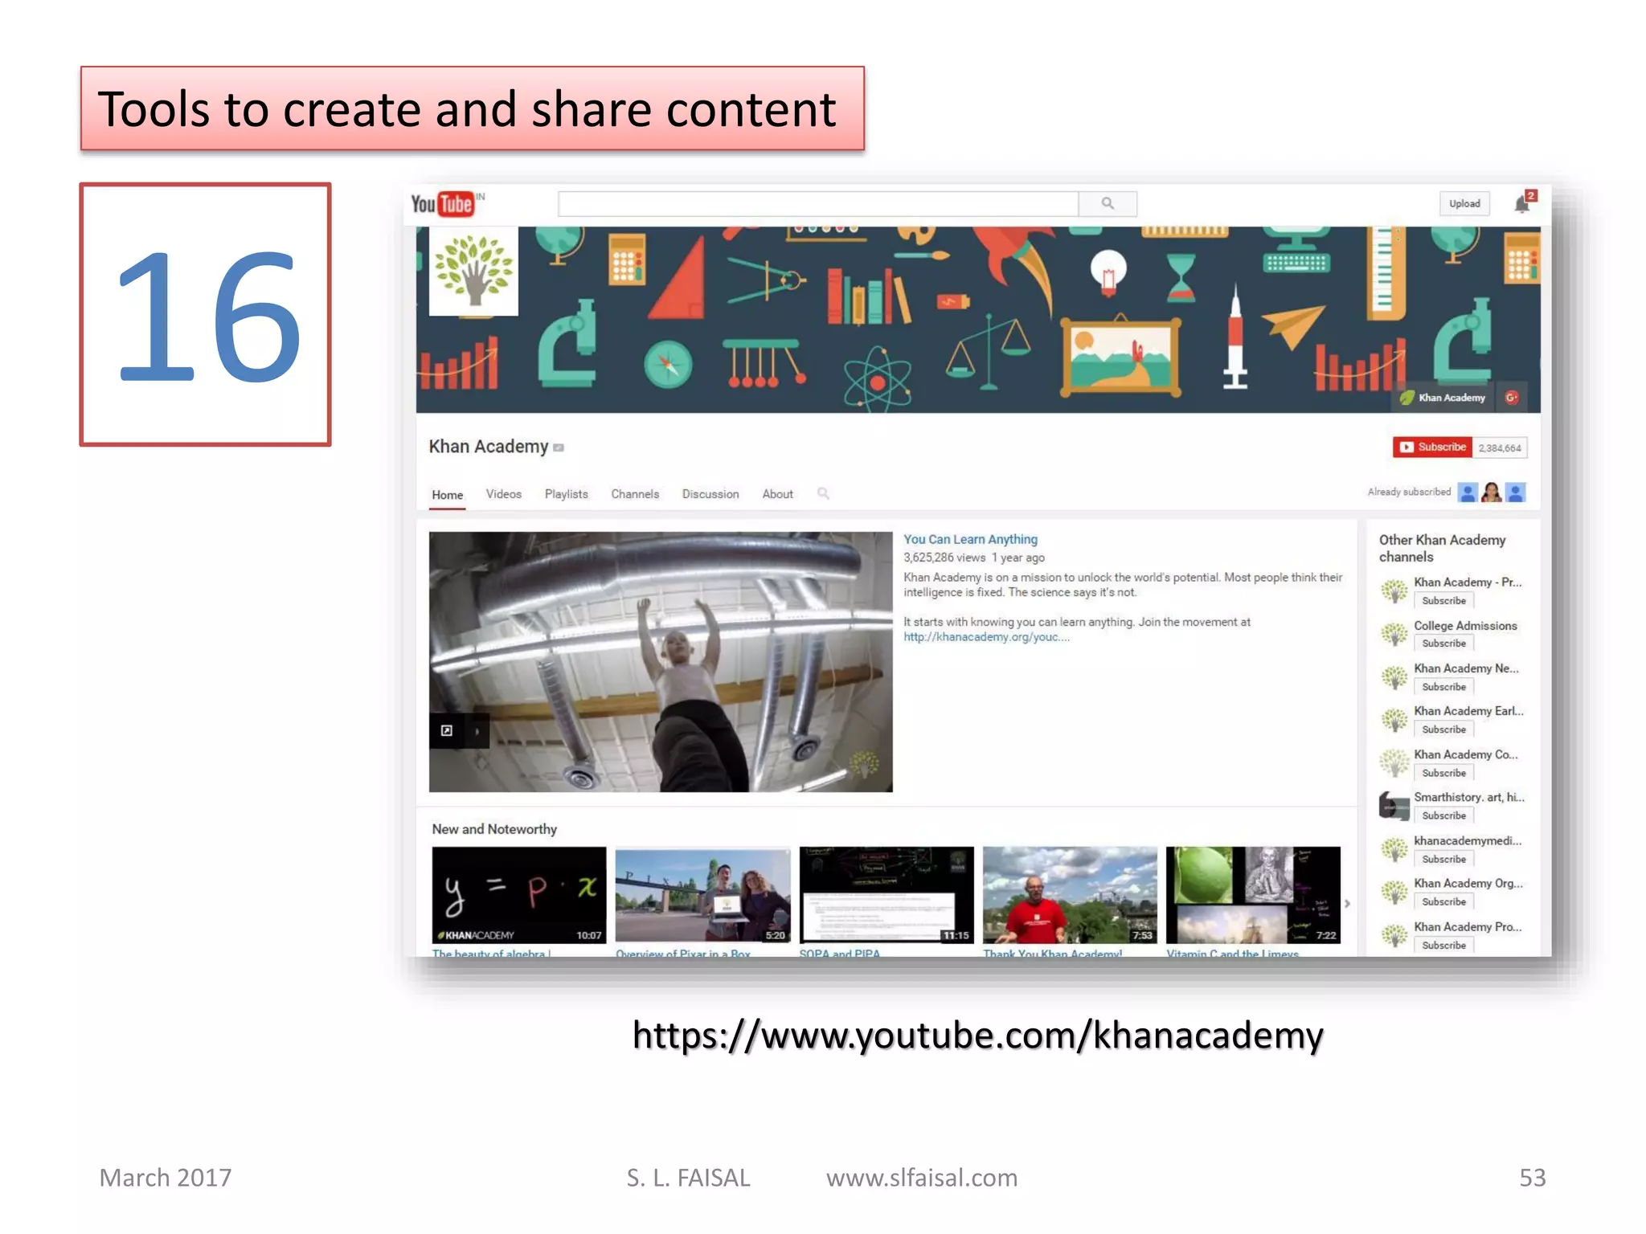
Task: Open the Discussion tab
Action: click(x=710, y=494)
